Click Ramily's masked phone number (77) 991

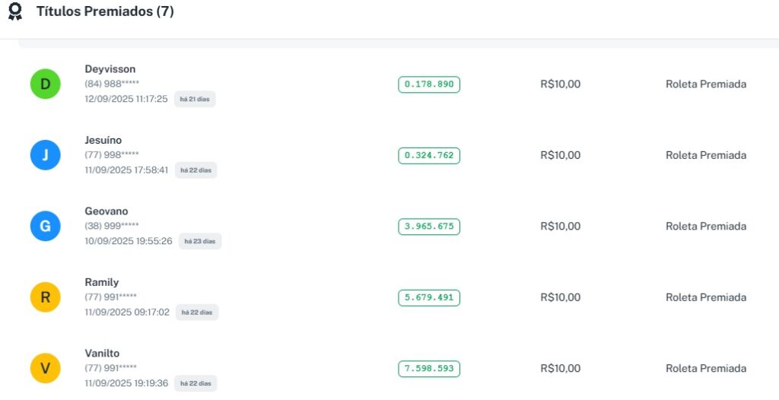112,297
